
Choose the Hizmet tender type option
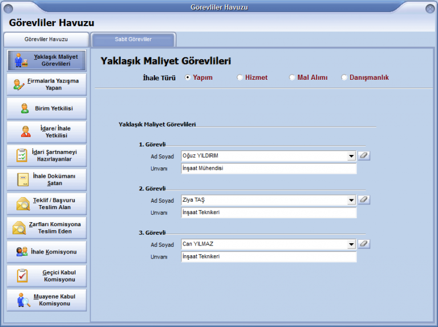(x=240, y=77)
